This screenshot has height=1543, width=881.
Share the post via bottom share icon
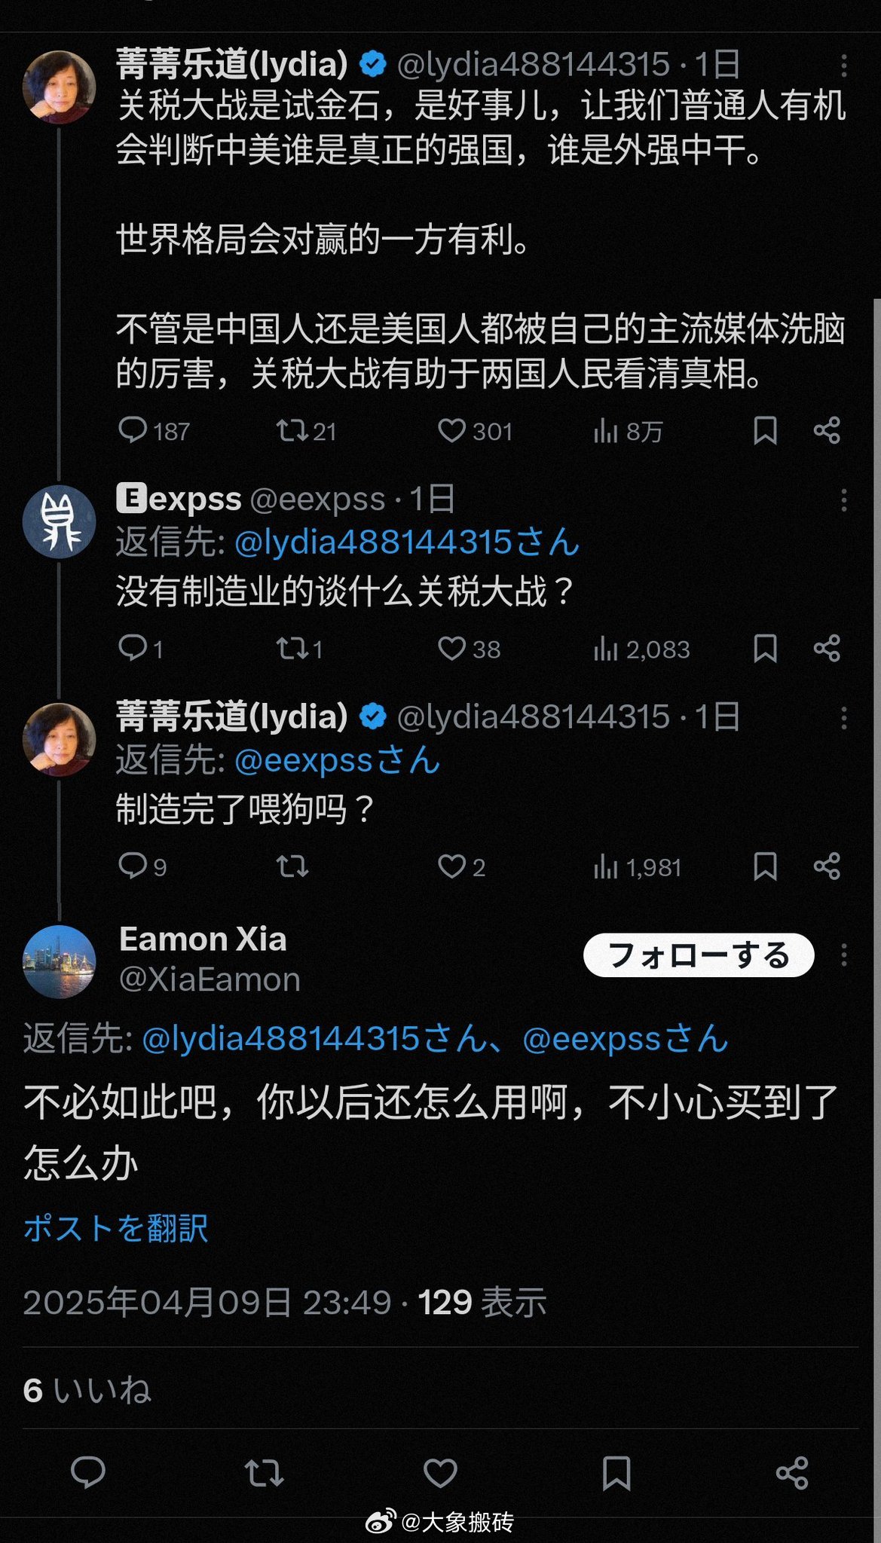[x=791, y=1472]
